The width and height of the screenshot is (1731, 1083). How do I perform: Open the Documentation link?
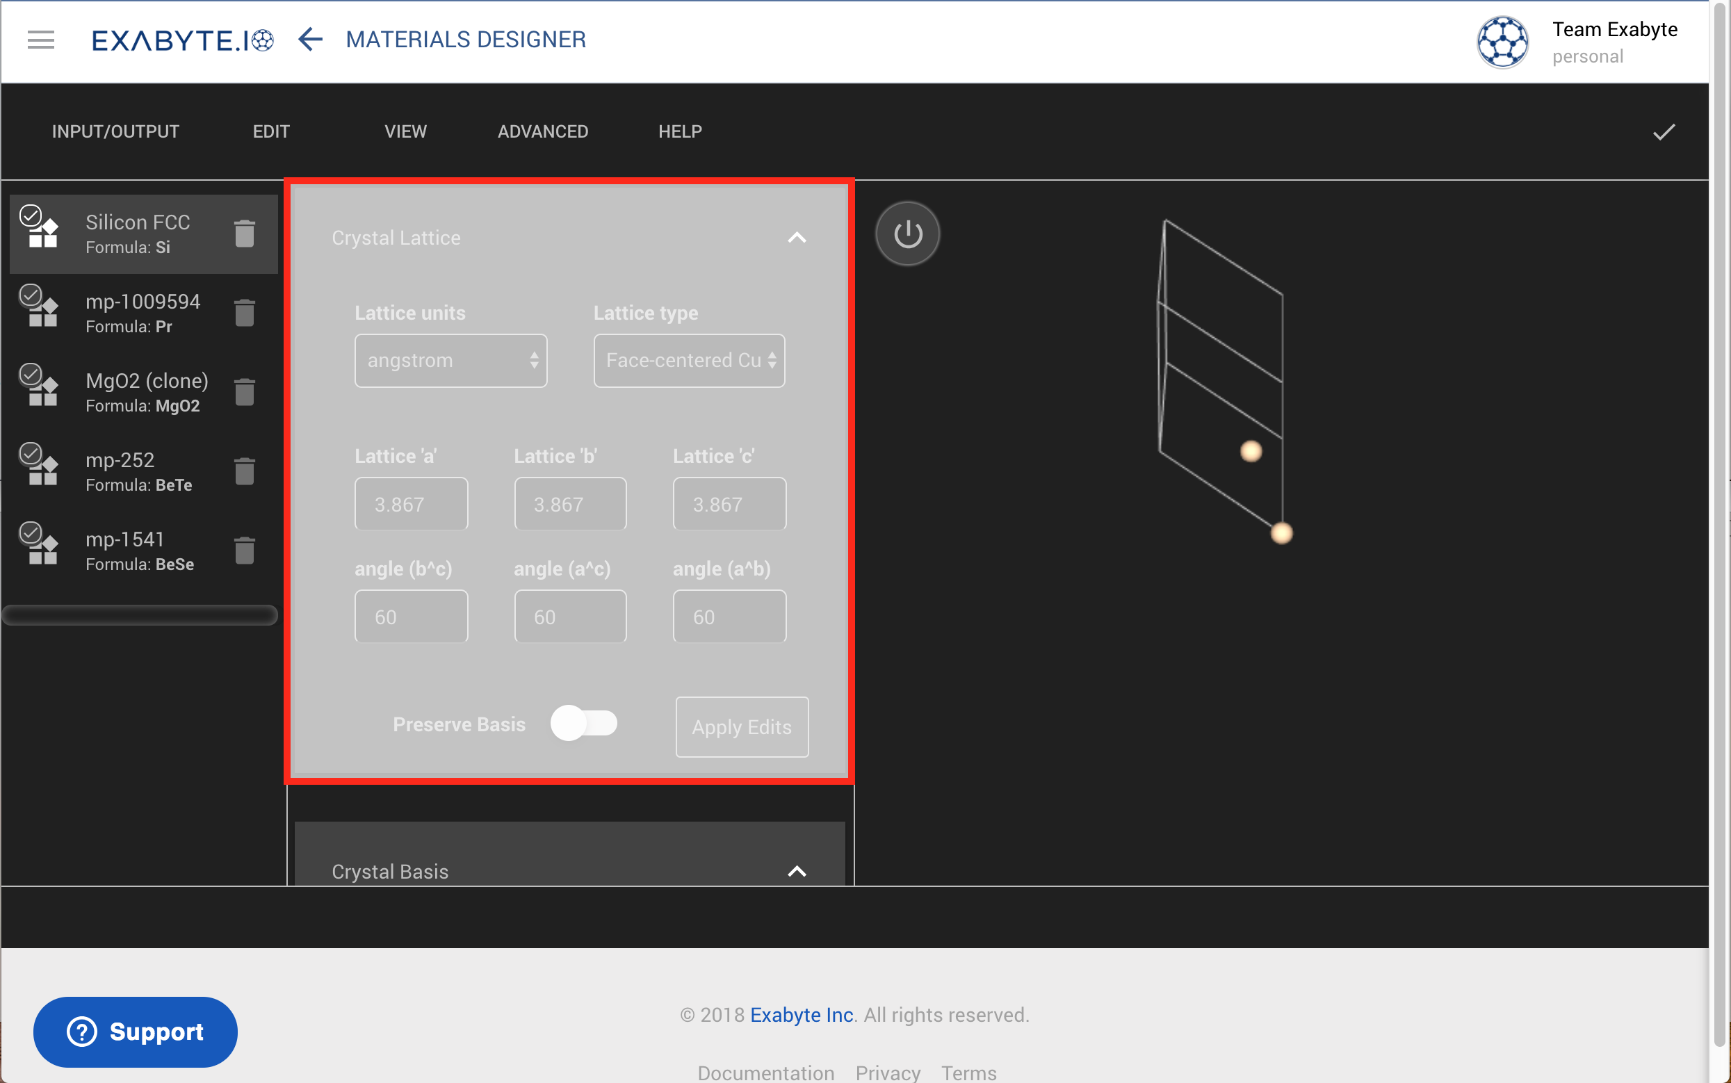tap(765, 1073)
